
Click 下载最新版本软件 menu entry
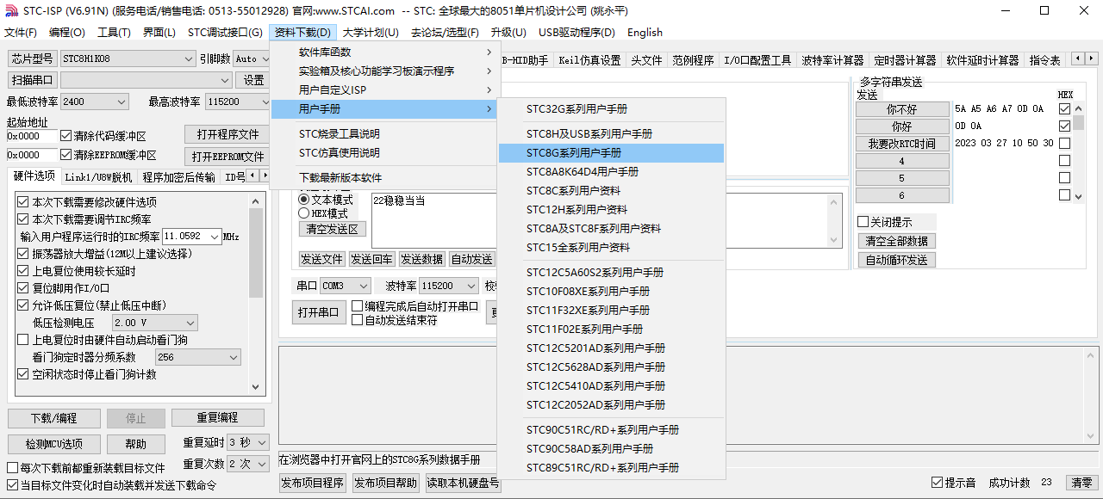tap(383, 178)
